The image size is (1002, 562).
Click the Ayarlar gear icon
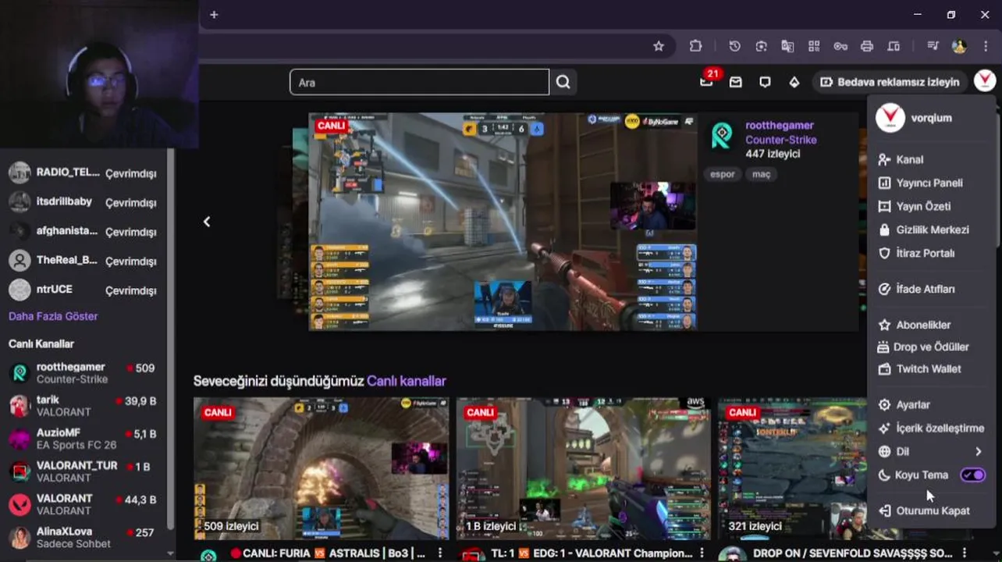tap(884, 404)
